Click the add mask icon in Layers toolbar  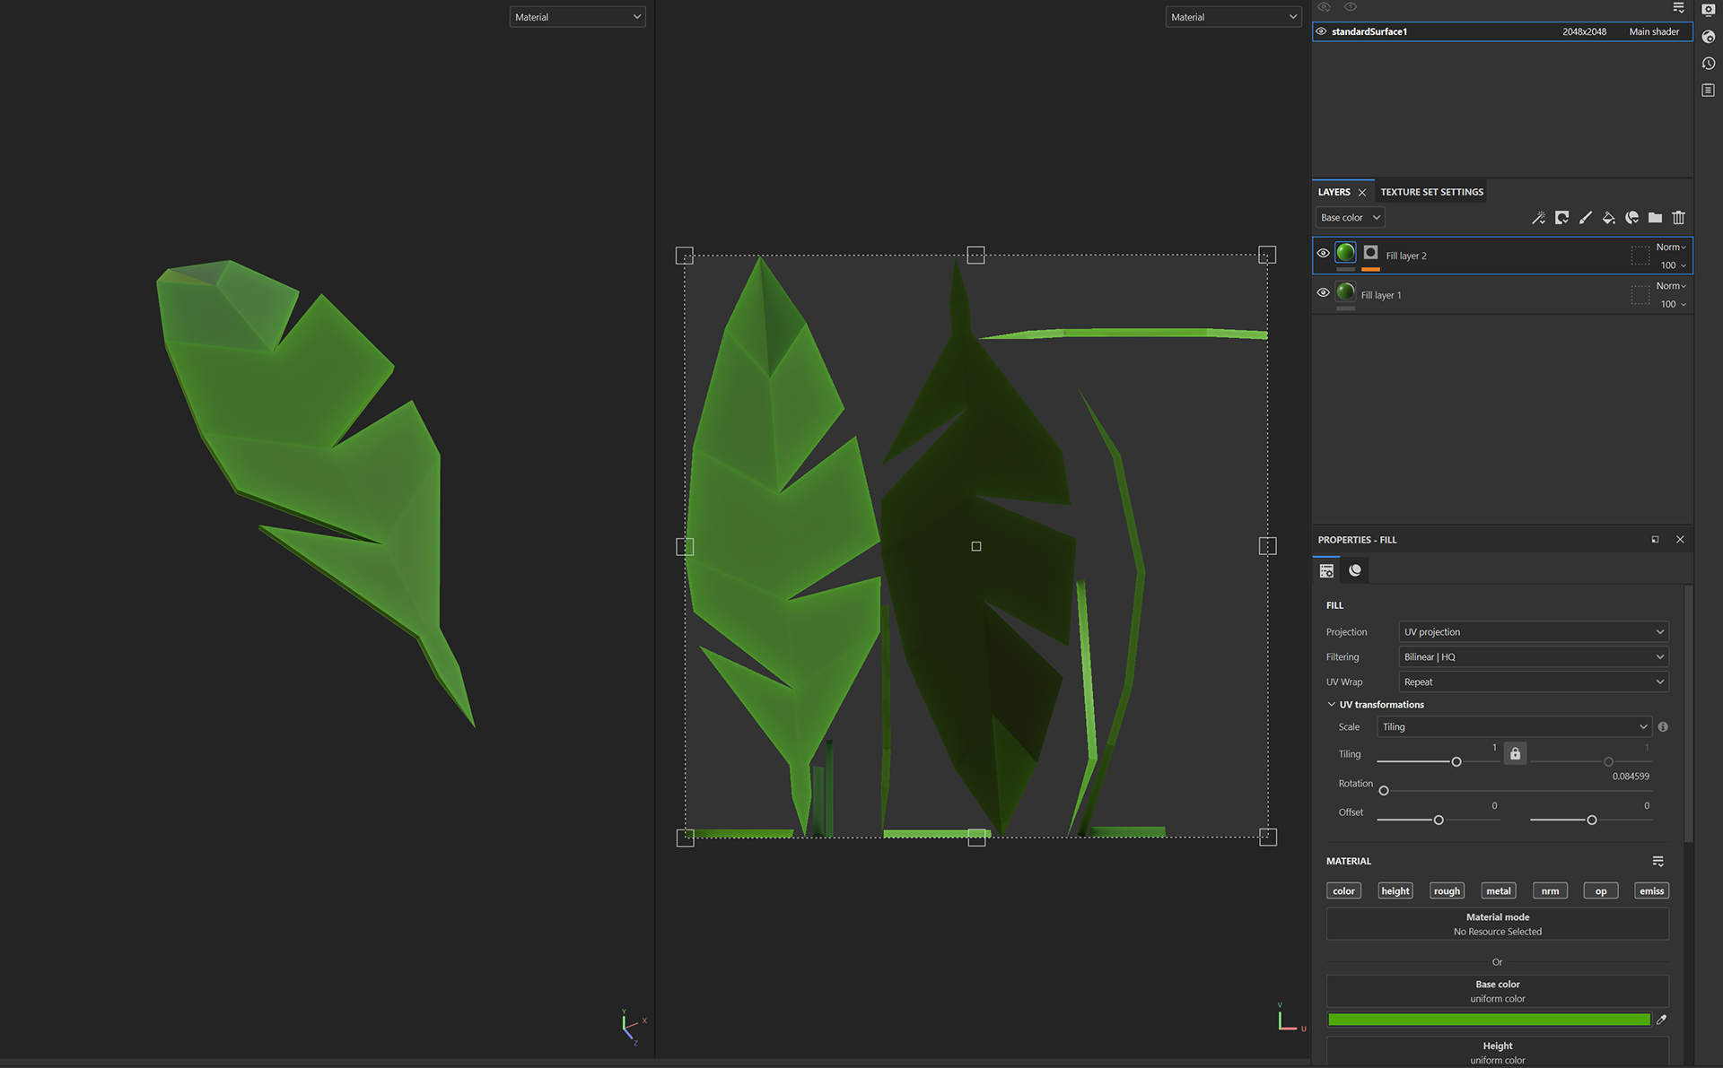(1561, 218)
